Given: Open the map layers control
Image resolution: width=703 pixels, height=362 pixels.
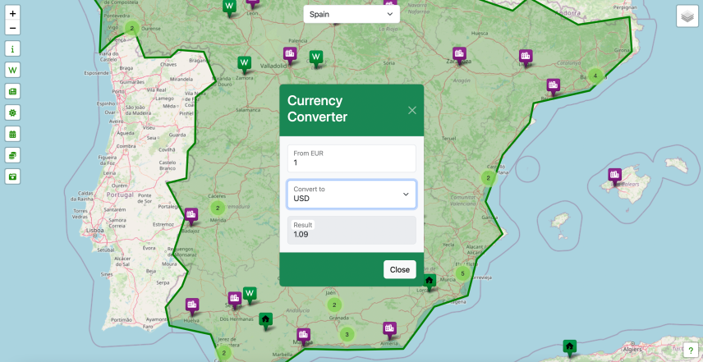Looking at the screenshot, I should click(687, 16).
